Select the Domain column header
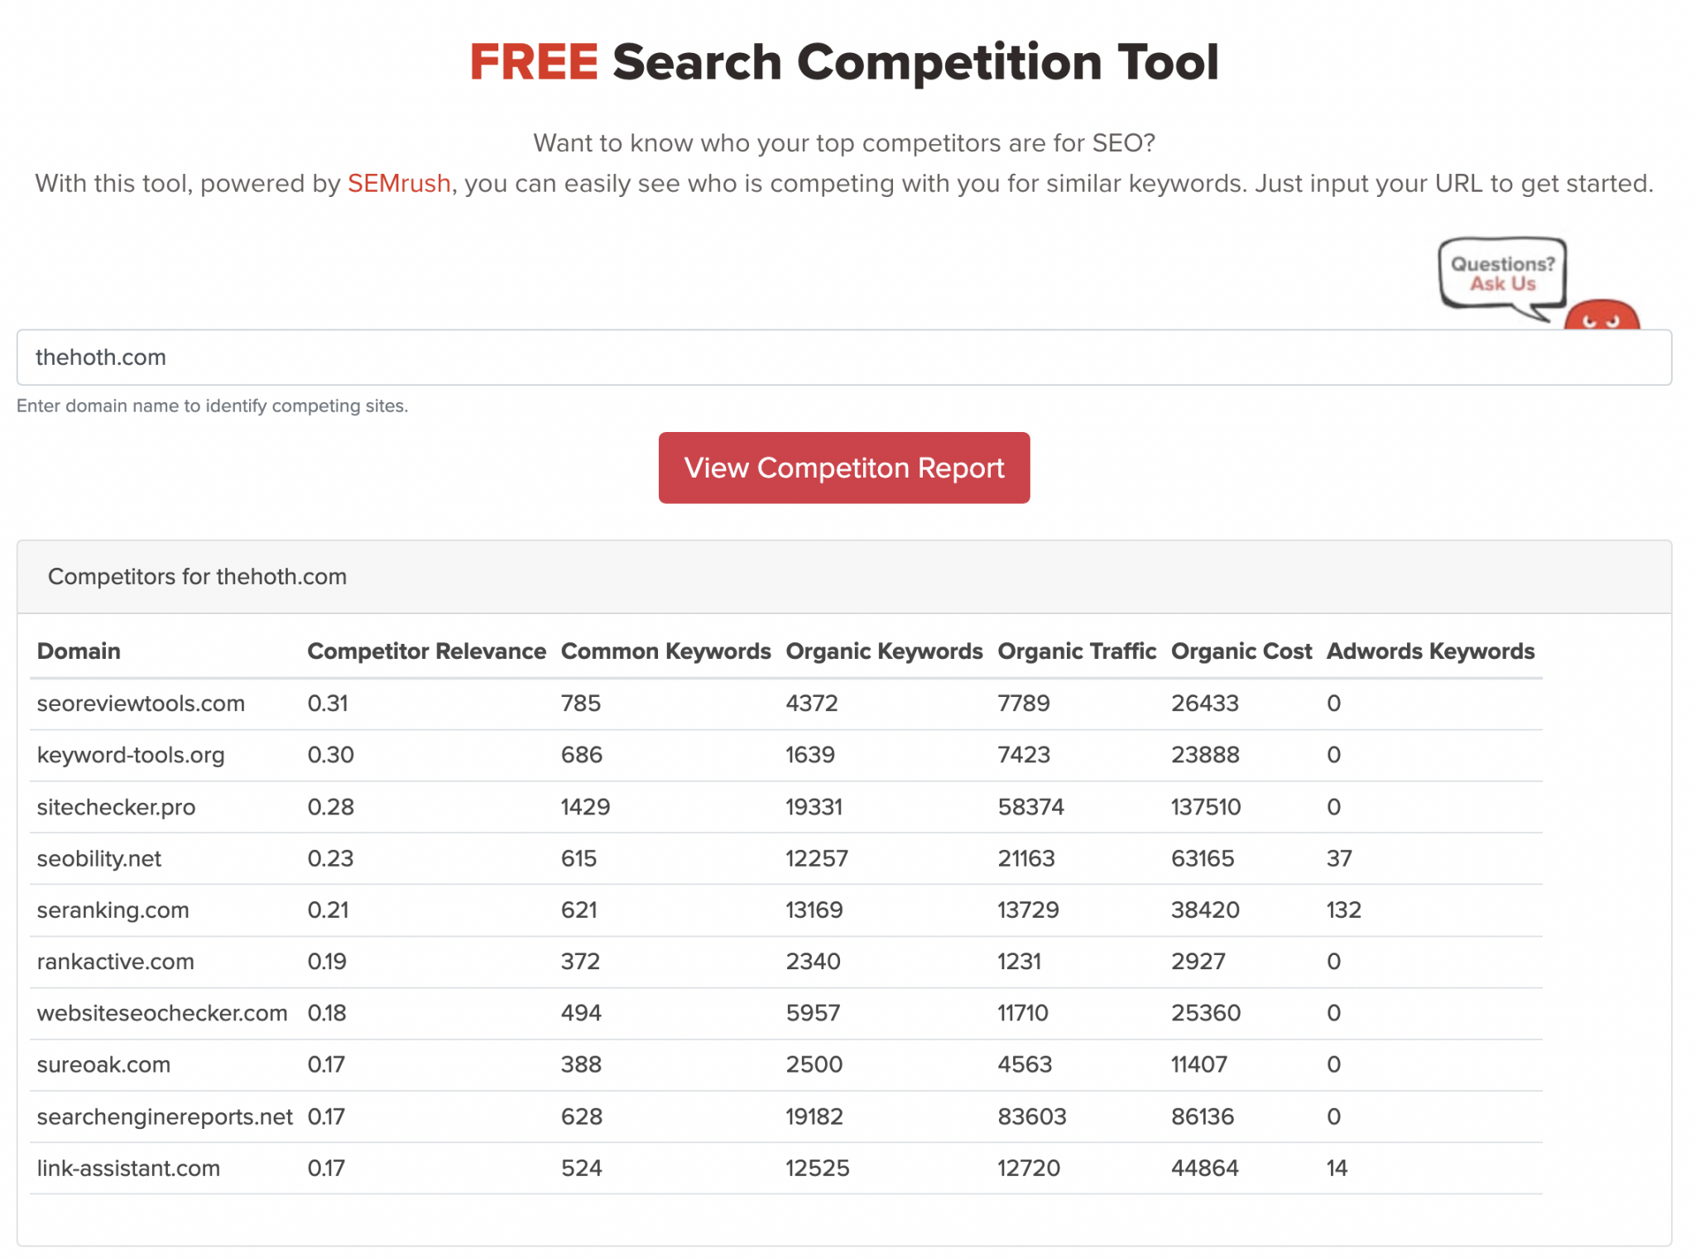Screen dimensions: 1695x1258 [79, 651]
